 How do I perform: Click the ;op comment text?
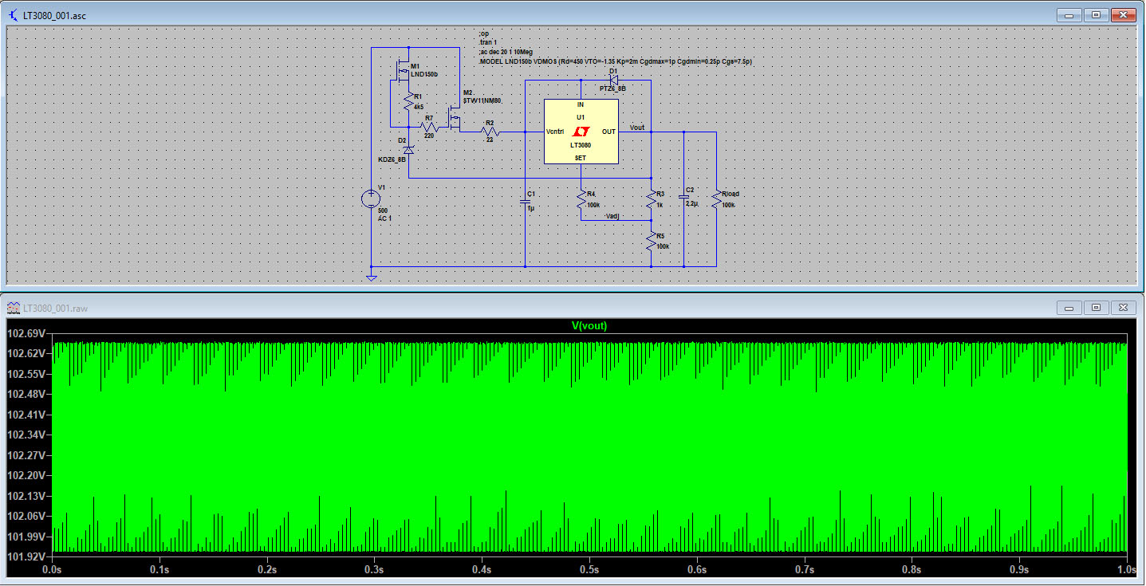[x=483, y=33]
